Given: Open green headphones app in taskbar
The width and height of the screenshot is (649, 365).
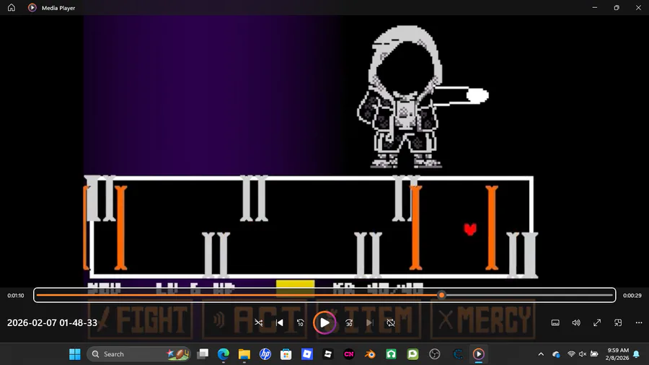Looking at the screenshot, I should tap(391, 354).
